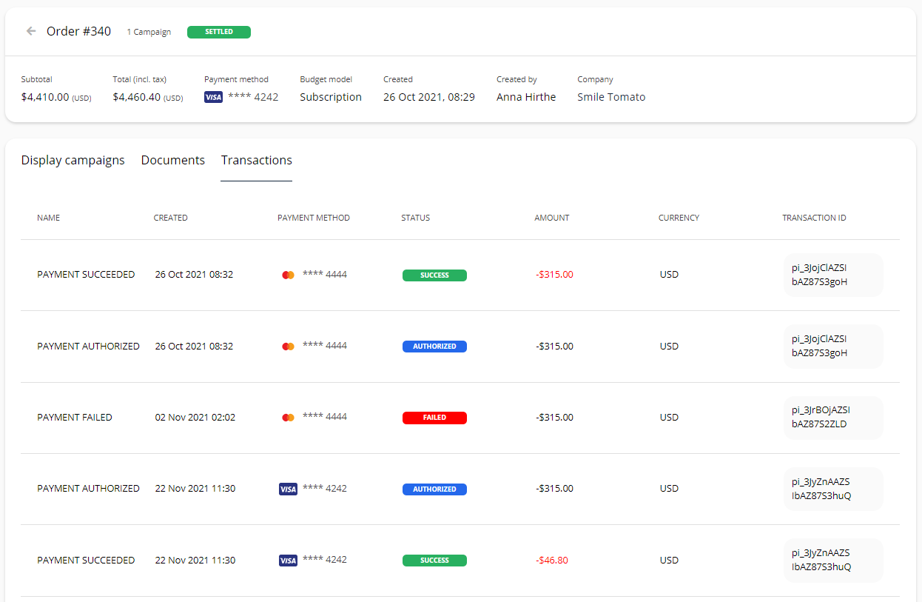Click the Amount column header
Screen dimensions: 922x602
coord(551,218)
